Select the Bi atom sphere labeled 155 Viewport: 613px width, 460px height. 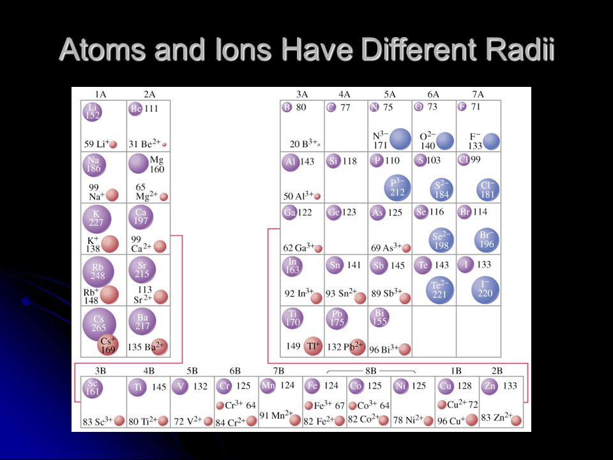tap(379, 318)
